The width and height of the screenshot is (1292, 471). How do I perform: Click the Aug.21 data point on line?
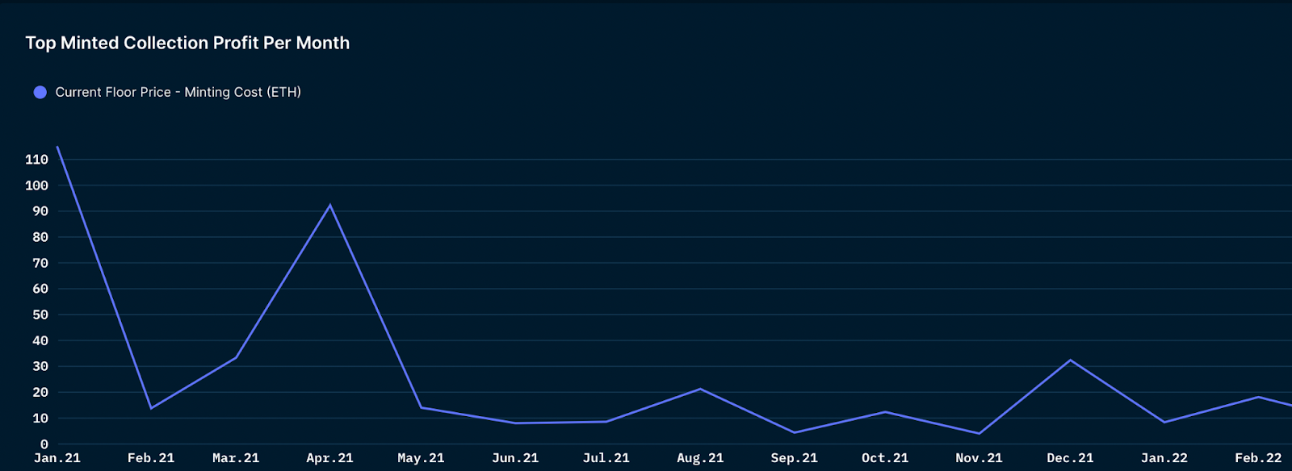coord(700,389)
